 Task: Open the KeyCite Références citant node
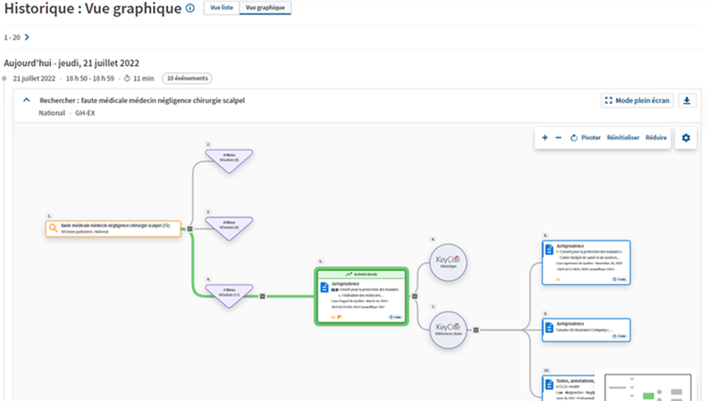pyautogui.click(x=448, y=329)
